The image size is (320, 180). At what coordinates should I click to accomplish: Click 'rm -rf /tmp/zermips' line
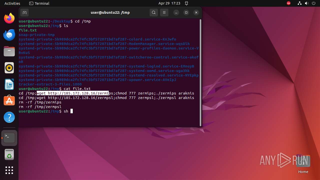40,102
